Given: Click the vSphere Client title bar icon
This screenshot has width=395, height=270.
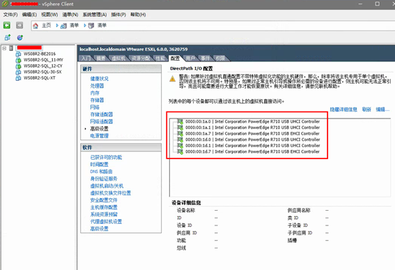Looking at the screenshot, I should 5,4.
